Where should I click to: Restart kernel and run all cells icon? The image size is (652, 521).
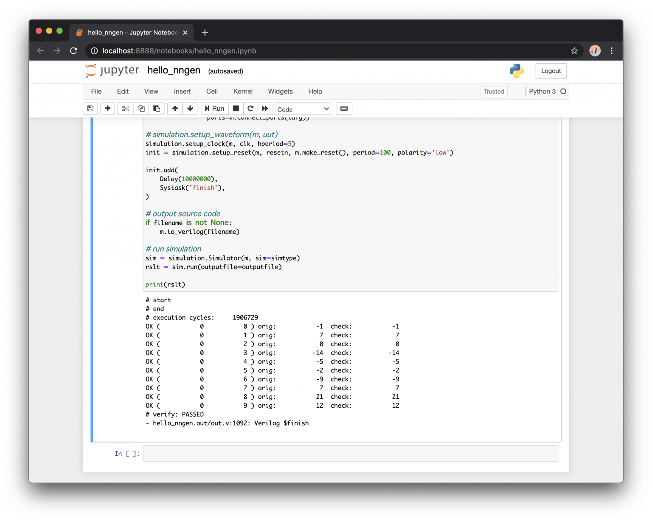point(265,109)
